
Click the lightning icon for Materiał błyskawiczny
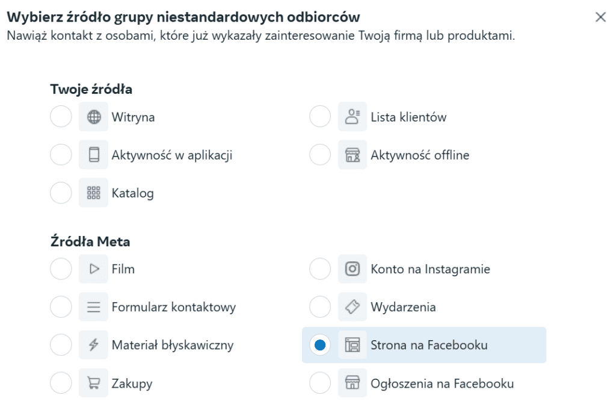[93, 345]
